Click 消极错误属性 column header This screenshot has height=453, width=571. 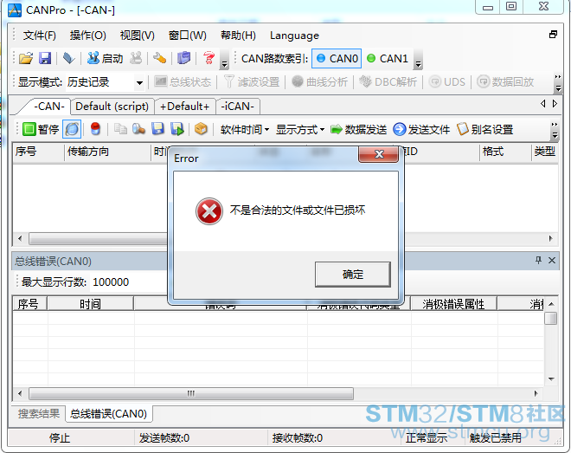pos(453,303)
